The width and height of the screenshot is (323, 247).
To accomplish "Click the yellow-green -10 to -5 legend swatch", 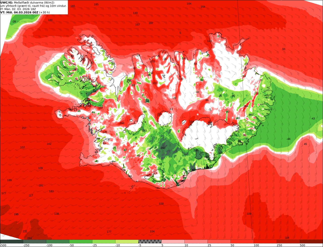I will pos(127,241).
